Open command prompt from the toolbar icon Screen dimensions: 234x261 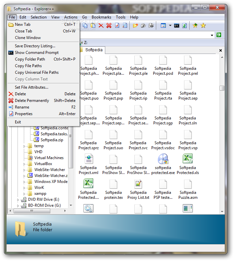point(176,25)
